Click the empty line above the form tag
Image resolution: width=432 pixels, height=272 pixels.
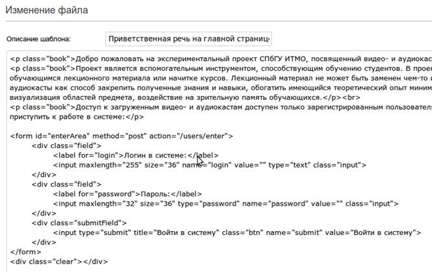tap(130, 127)
